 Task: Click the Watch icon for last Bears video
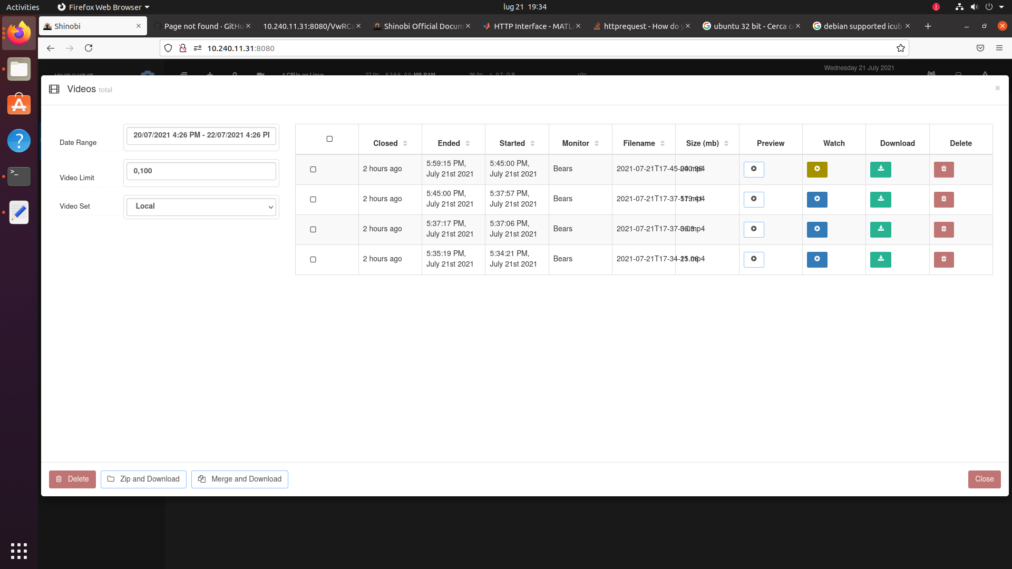[818, 259]
